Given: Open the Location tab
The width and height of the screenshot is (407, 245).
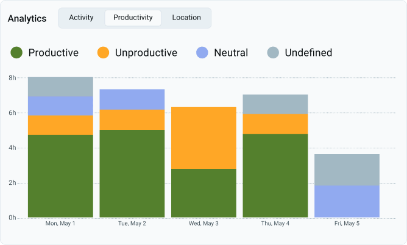Looking at the screenshot, I should click(x=186, y=18).
